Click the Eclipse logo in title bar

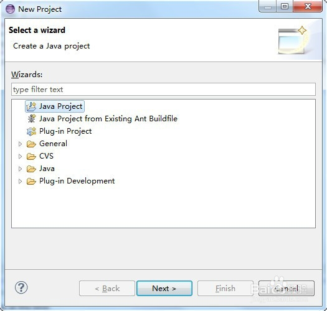(x=10, y=9)
